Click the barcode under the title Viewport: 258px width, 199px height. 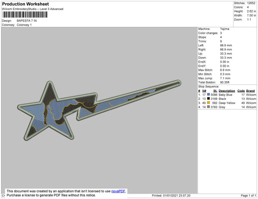25,15
